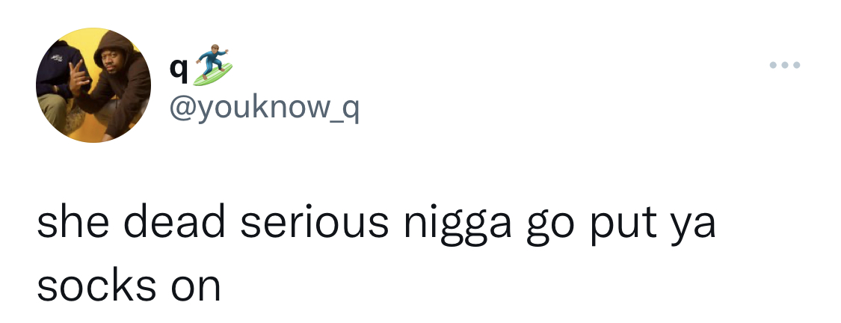Click the middle dot of more menu
The height and width of the screenshot is (323, 841).
[x=785, y=65]
